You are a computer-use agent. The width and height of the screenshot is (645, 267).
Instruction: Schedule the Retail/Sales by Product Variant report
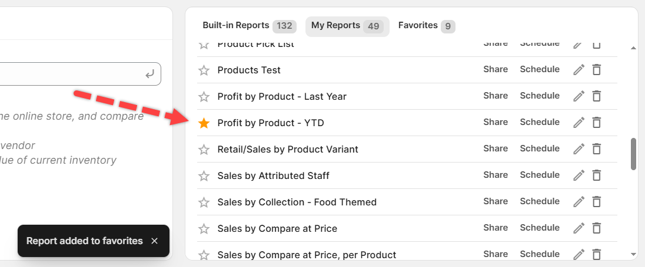coord(540,148)
